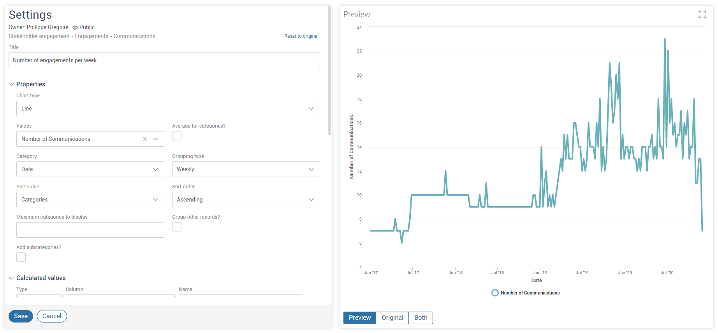The width and height of the screenshot is (718, 333).
Task: Click the Number of Communications legend circle
Action: (495, 293)
